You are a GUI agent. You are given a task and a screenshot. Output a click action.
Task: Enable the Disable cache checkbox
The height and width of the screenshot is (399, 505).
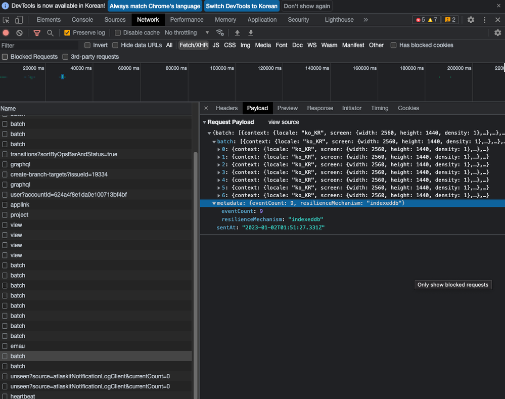(x=118, y=33)
